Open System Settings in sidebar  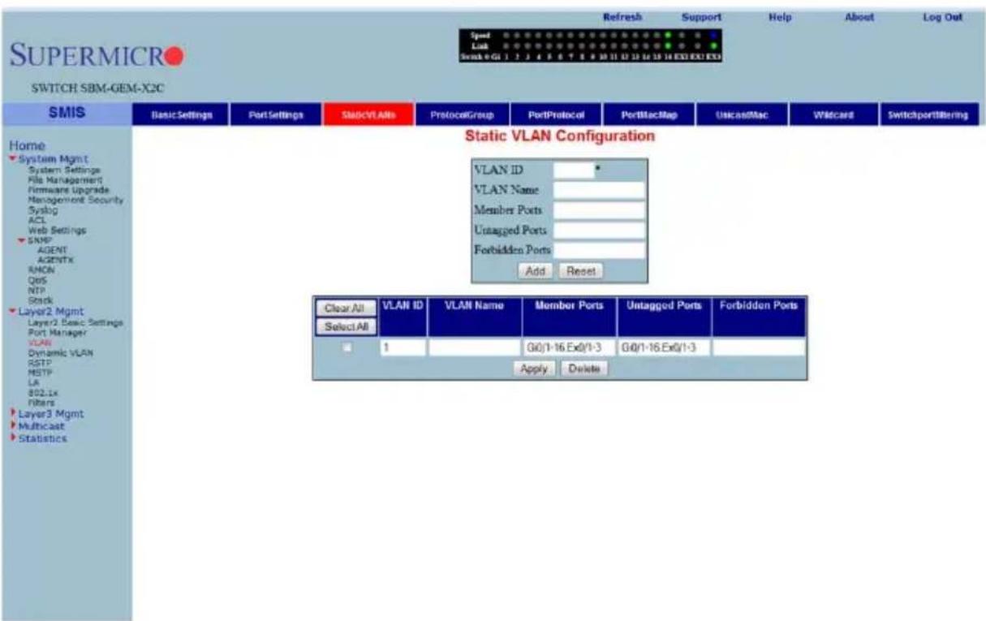(64, 169)
